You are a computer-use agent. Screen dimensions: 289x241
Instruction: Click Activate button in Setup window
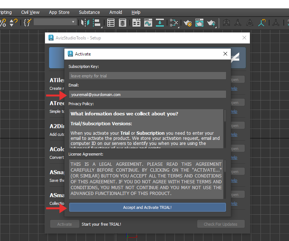point(64,224)
